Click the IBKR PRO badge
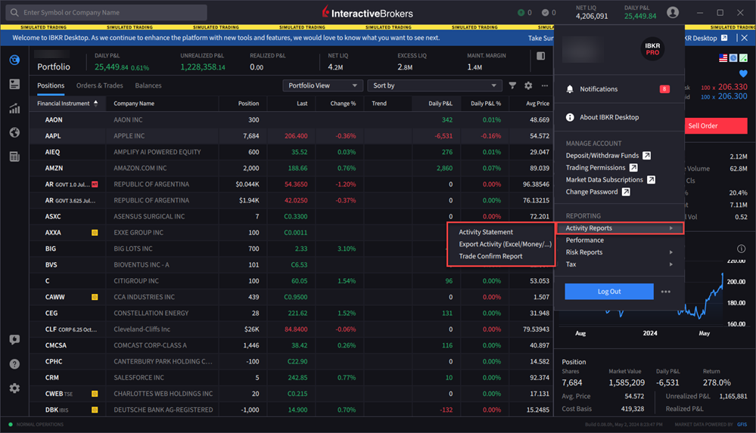The height and width of the screenshot is (433, 756). 652,49
